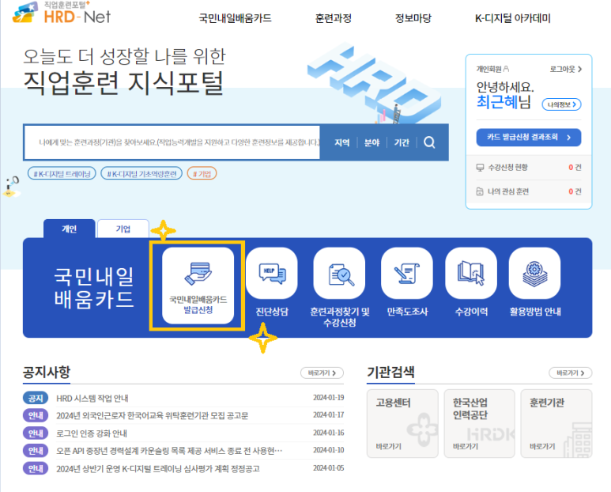Click the 공지 badge on first notice
Image resolution: width=611 pixels, height=492 pixels.
(36, 398)
